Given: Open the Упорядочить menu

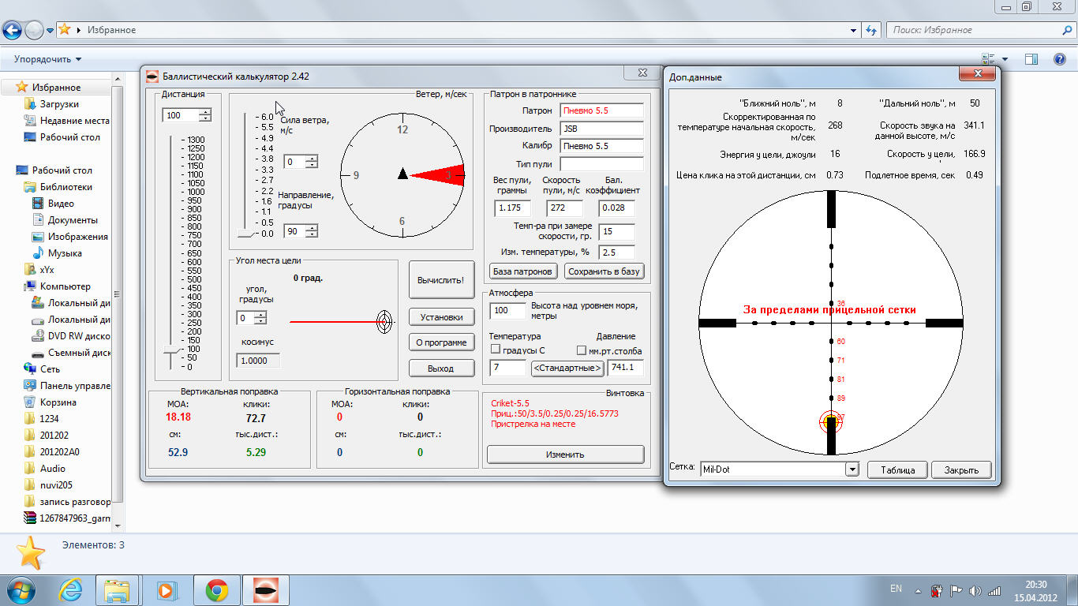Looking at the screenshot, I should pos(47,59).
